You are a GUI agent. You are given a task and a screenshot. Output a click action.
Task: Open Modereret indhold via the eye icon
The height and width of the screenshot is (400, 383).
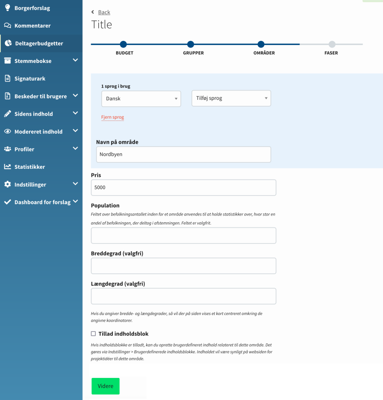tap(8, 131)
